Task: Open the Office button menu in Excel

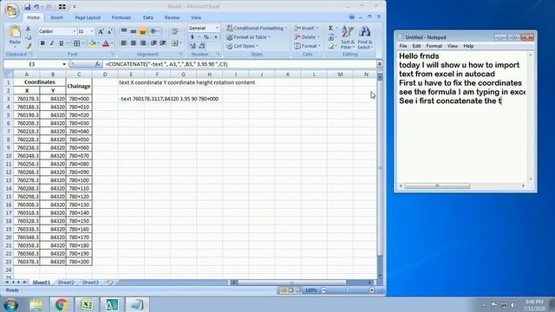Action: [11, 10]
